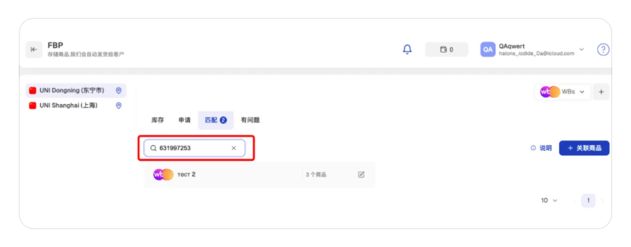
Task: Clear the search field with the X icon
Action: (x=234, y=148)
